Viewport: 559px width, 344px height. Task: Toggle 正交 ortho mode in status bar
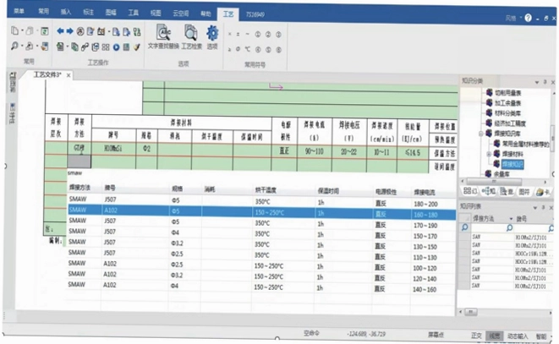[x=476, y=336]
